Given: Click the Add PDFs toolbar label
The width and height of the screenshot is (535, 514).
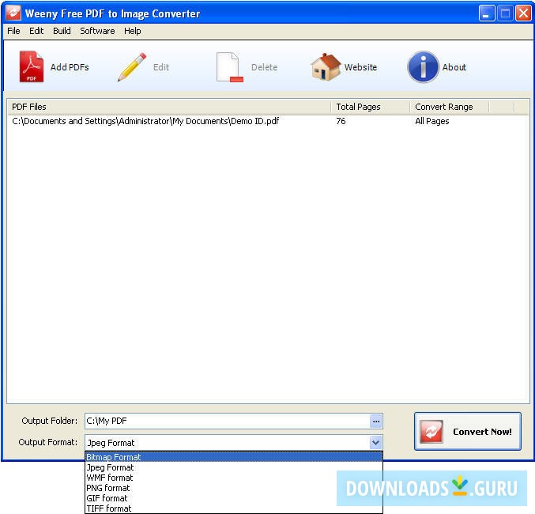Looking at the screenshot, I should pyautogui.click(x=70, y=67).
